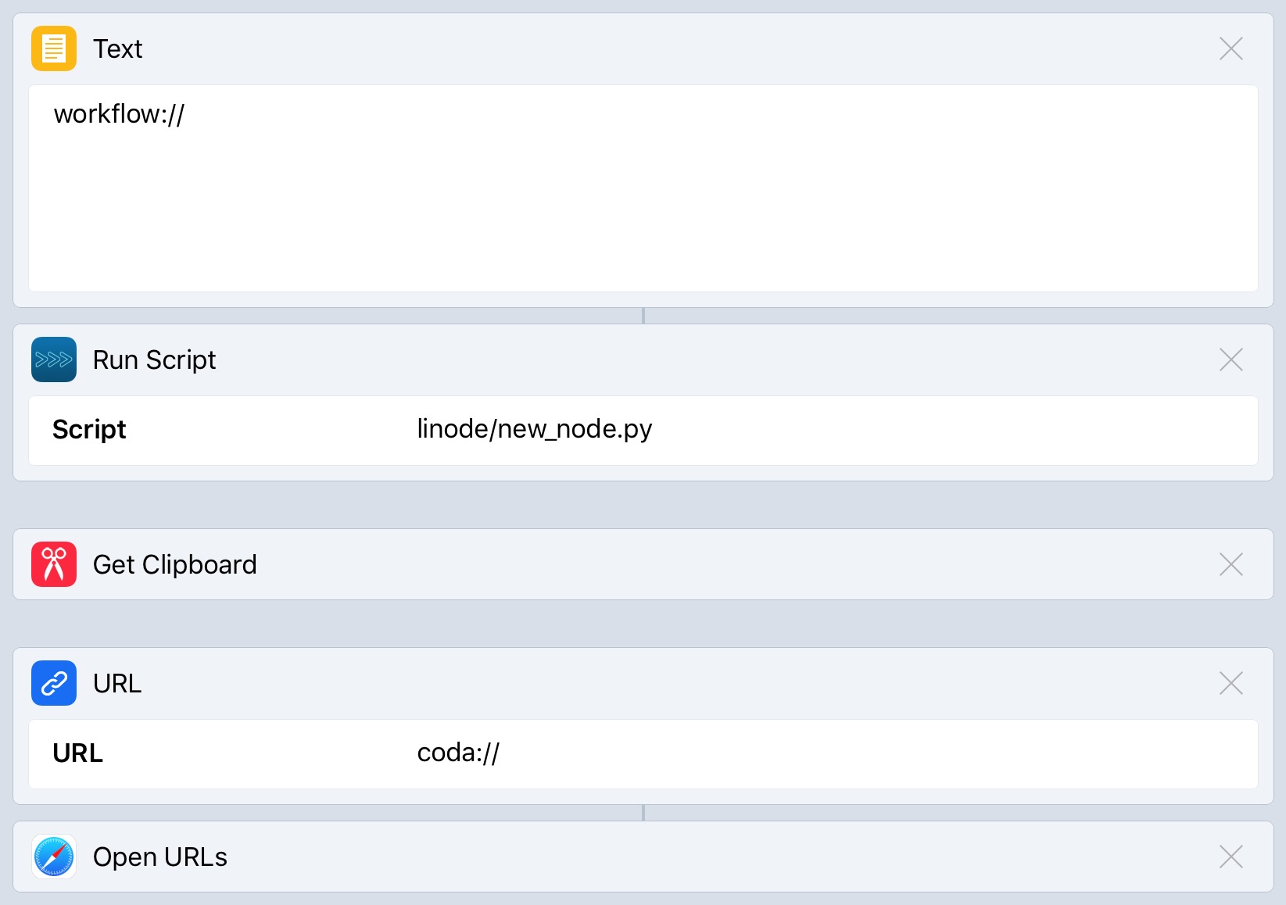
Task: Remove the URL action
Action: click(x=1230, y=683)
